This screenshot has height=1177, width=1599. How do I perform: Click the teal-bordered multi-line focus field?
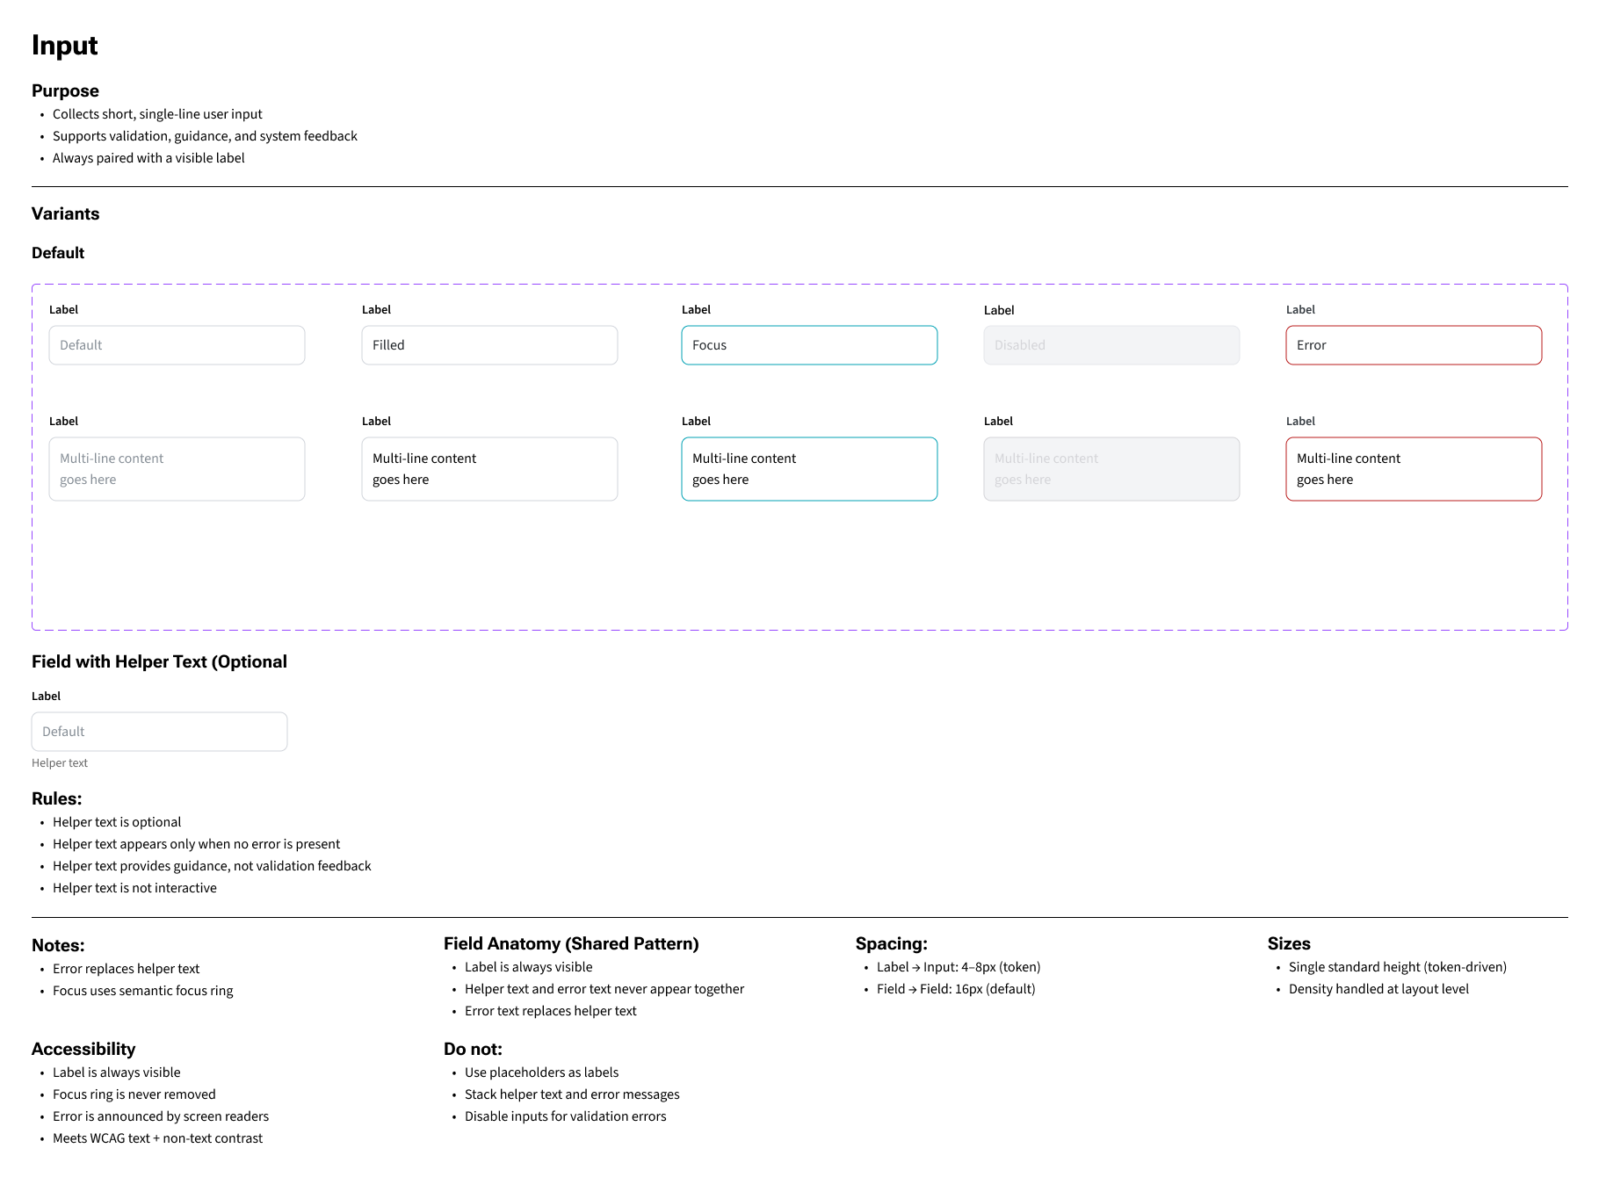pyautogui.click(x=809, y=469)
